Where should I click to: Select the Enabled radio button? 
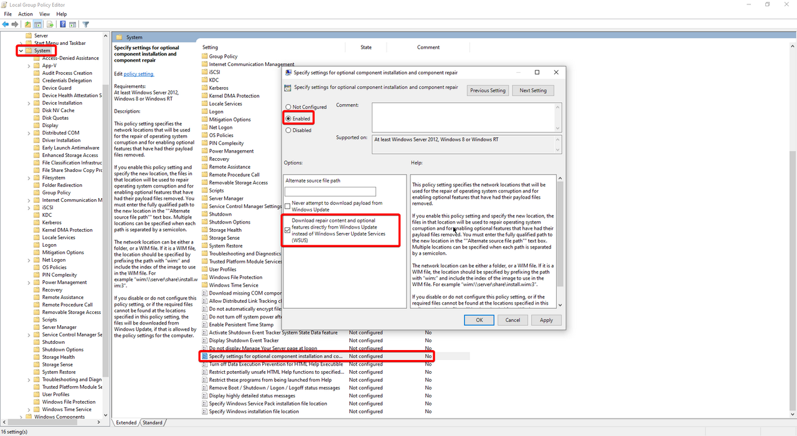(288, 118)
